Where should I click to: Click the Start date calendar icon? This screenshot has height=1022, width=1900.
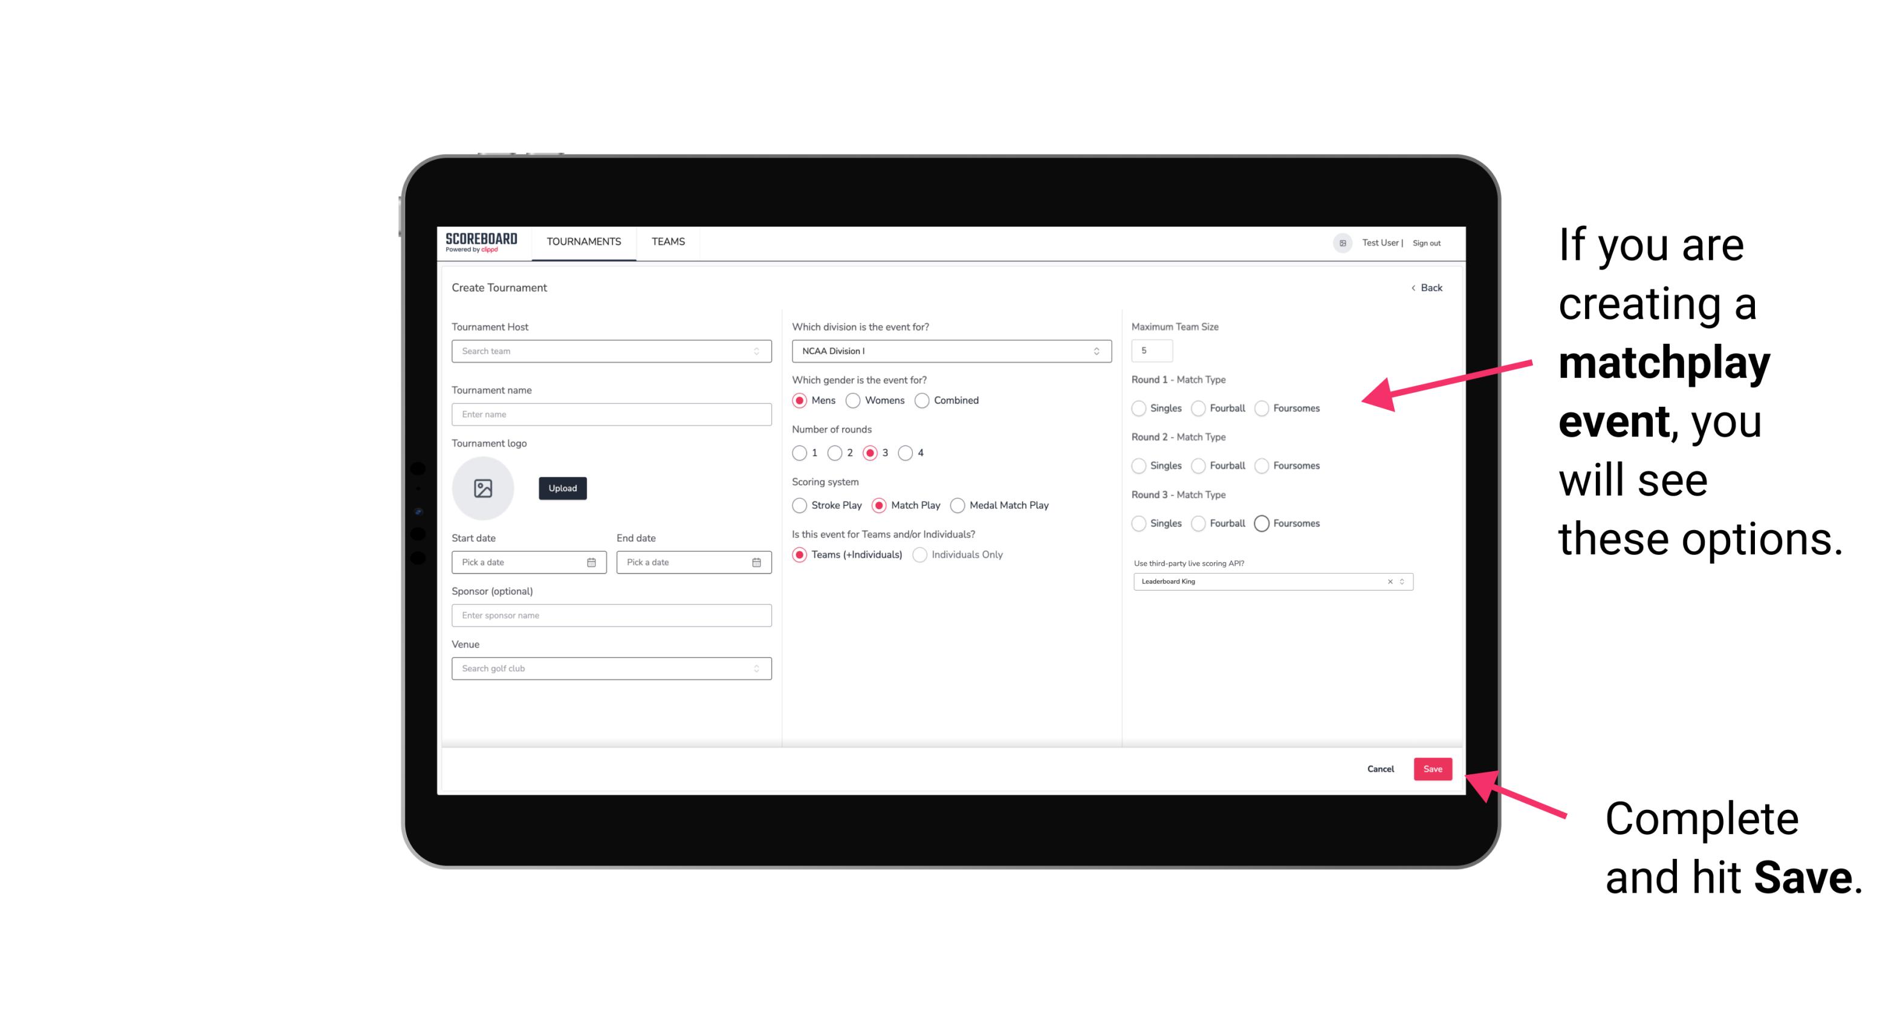[592, 561]
